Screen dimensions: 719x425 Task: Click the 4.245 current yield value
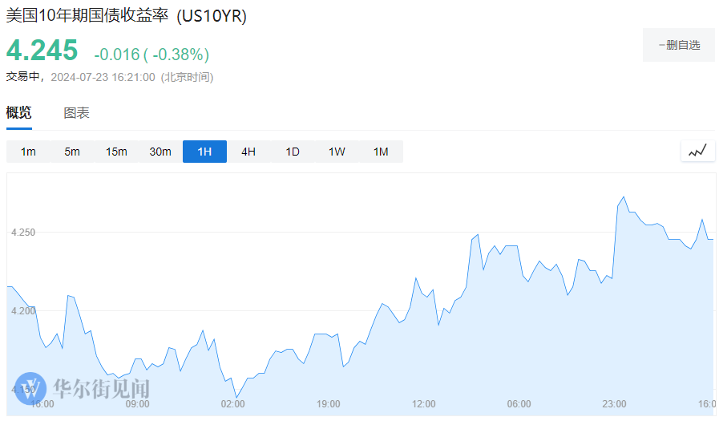[x=42, y=50]
